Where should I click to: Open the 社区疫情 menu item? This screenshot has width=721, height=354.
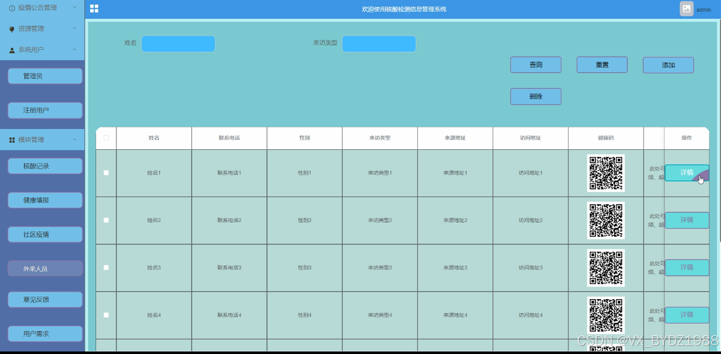coord(45,235)
